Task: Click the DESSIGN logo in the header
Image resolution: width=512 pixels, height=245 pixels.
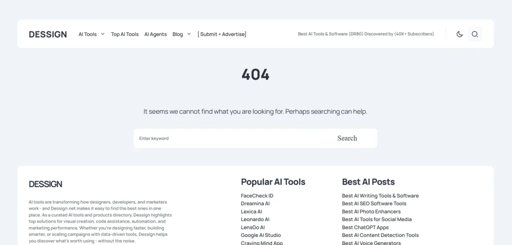Action: (48, 34)
